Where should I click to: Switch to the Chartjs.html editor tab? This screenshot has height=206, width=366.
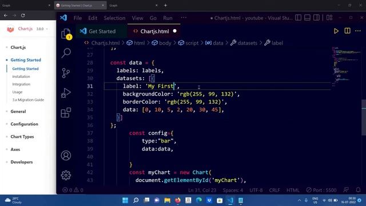(154, 31)
